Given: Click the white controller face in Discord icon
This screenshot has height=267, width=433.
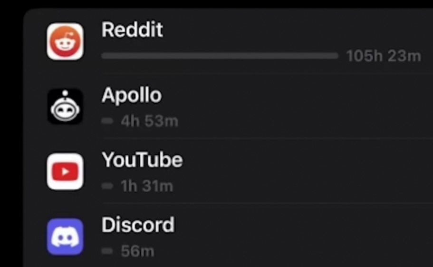Looking at the screenshot, I should coord(65,237).
